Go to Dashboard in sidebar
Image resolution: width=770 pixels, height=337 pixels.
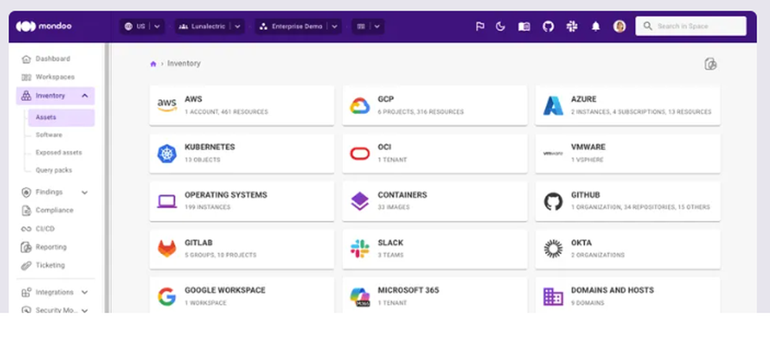click(53, 59)
